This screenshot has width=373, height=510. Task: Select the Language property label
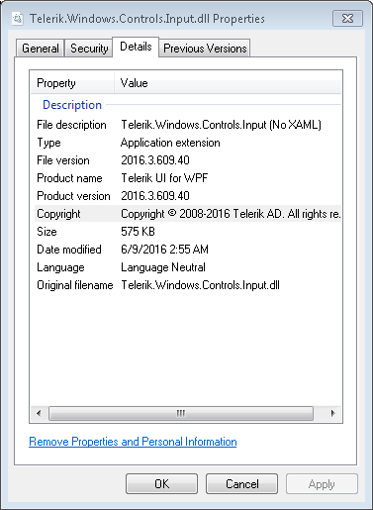point(60,267)
